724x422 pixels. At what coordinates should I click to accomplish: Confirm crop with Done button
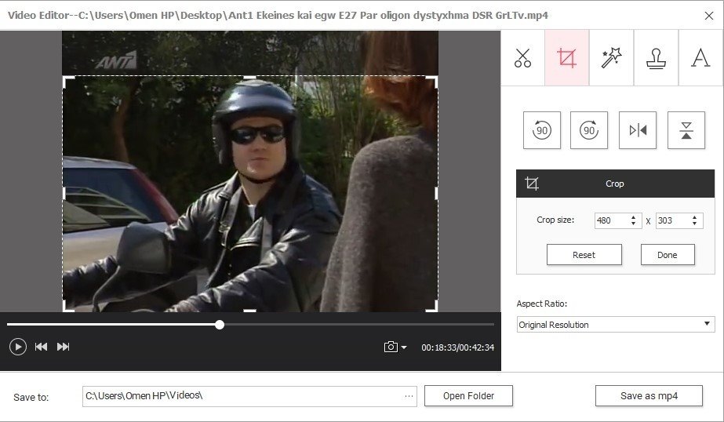(668, 255)
